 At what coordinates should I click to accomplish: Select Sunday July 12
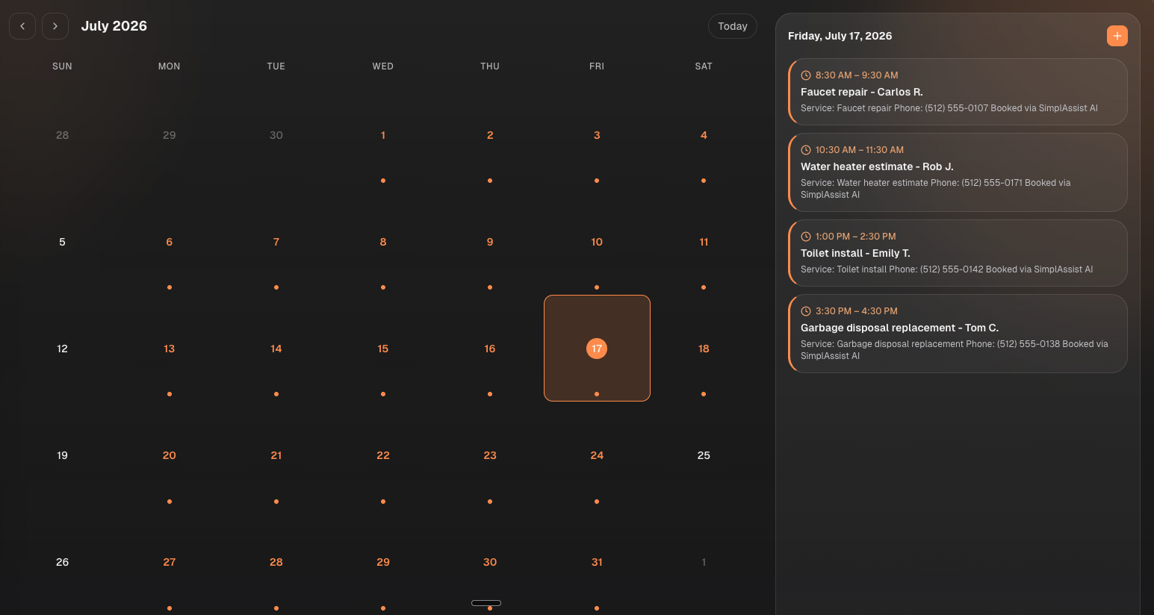pos(62,349)
